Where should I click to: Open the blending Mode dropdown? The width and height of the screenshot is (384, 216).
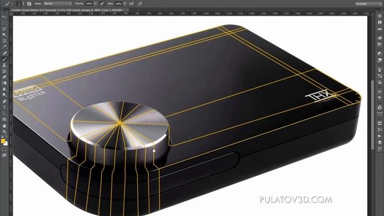click(58, 4)
